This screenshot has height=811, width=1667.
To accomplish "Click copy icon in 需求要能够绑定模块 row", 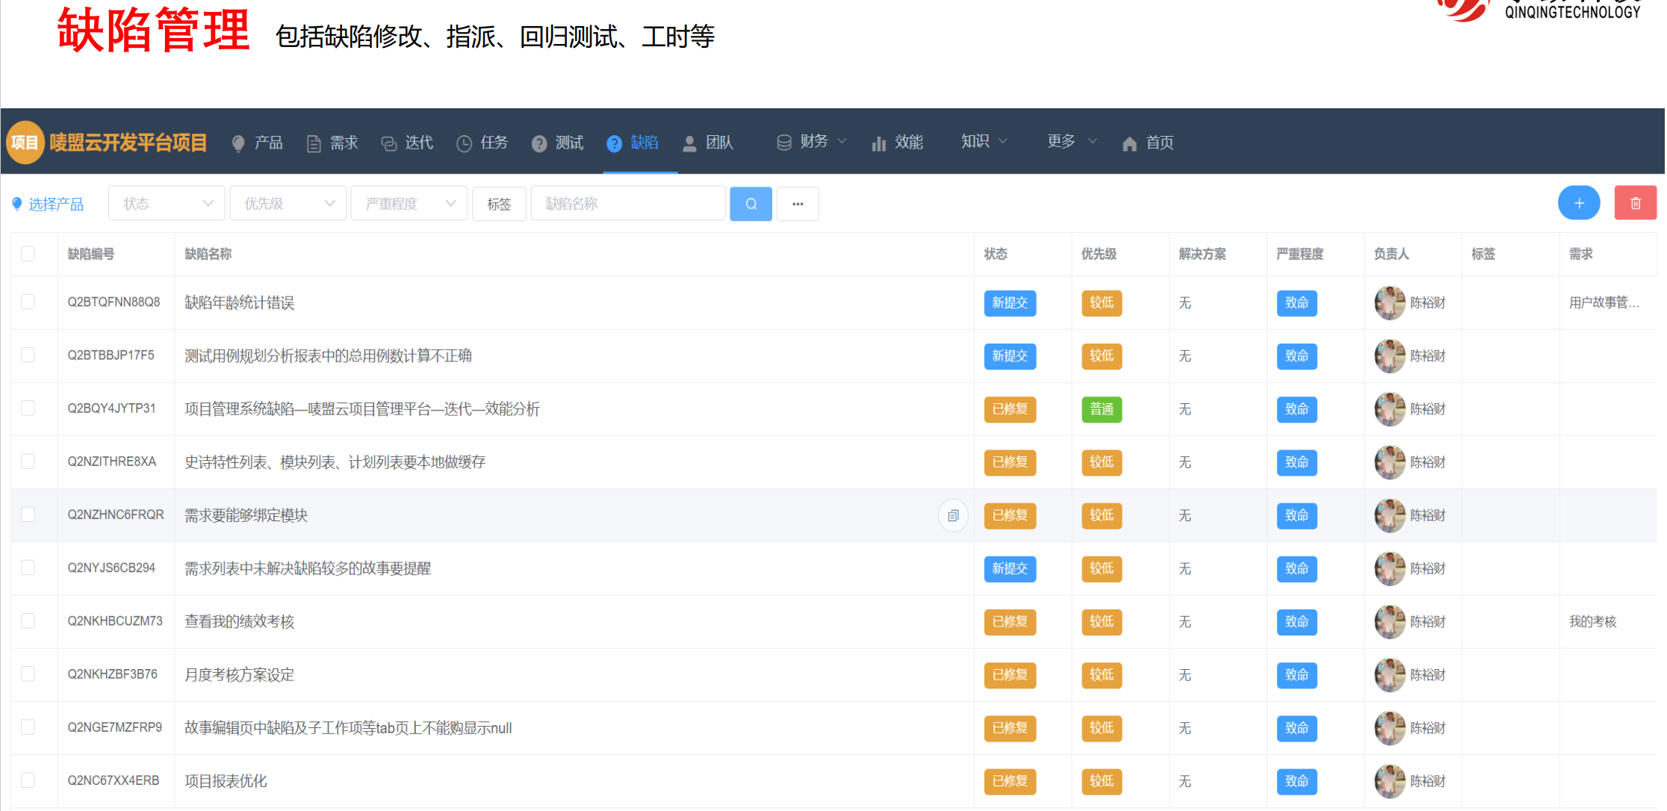I will point(953,515).
